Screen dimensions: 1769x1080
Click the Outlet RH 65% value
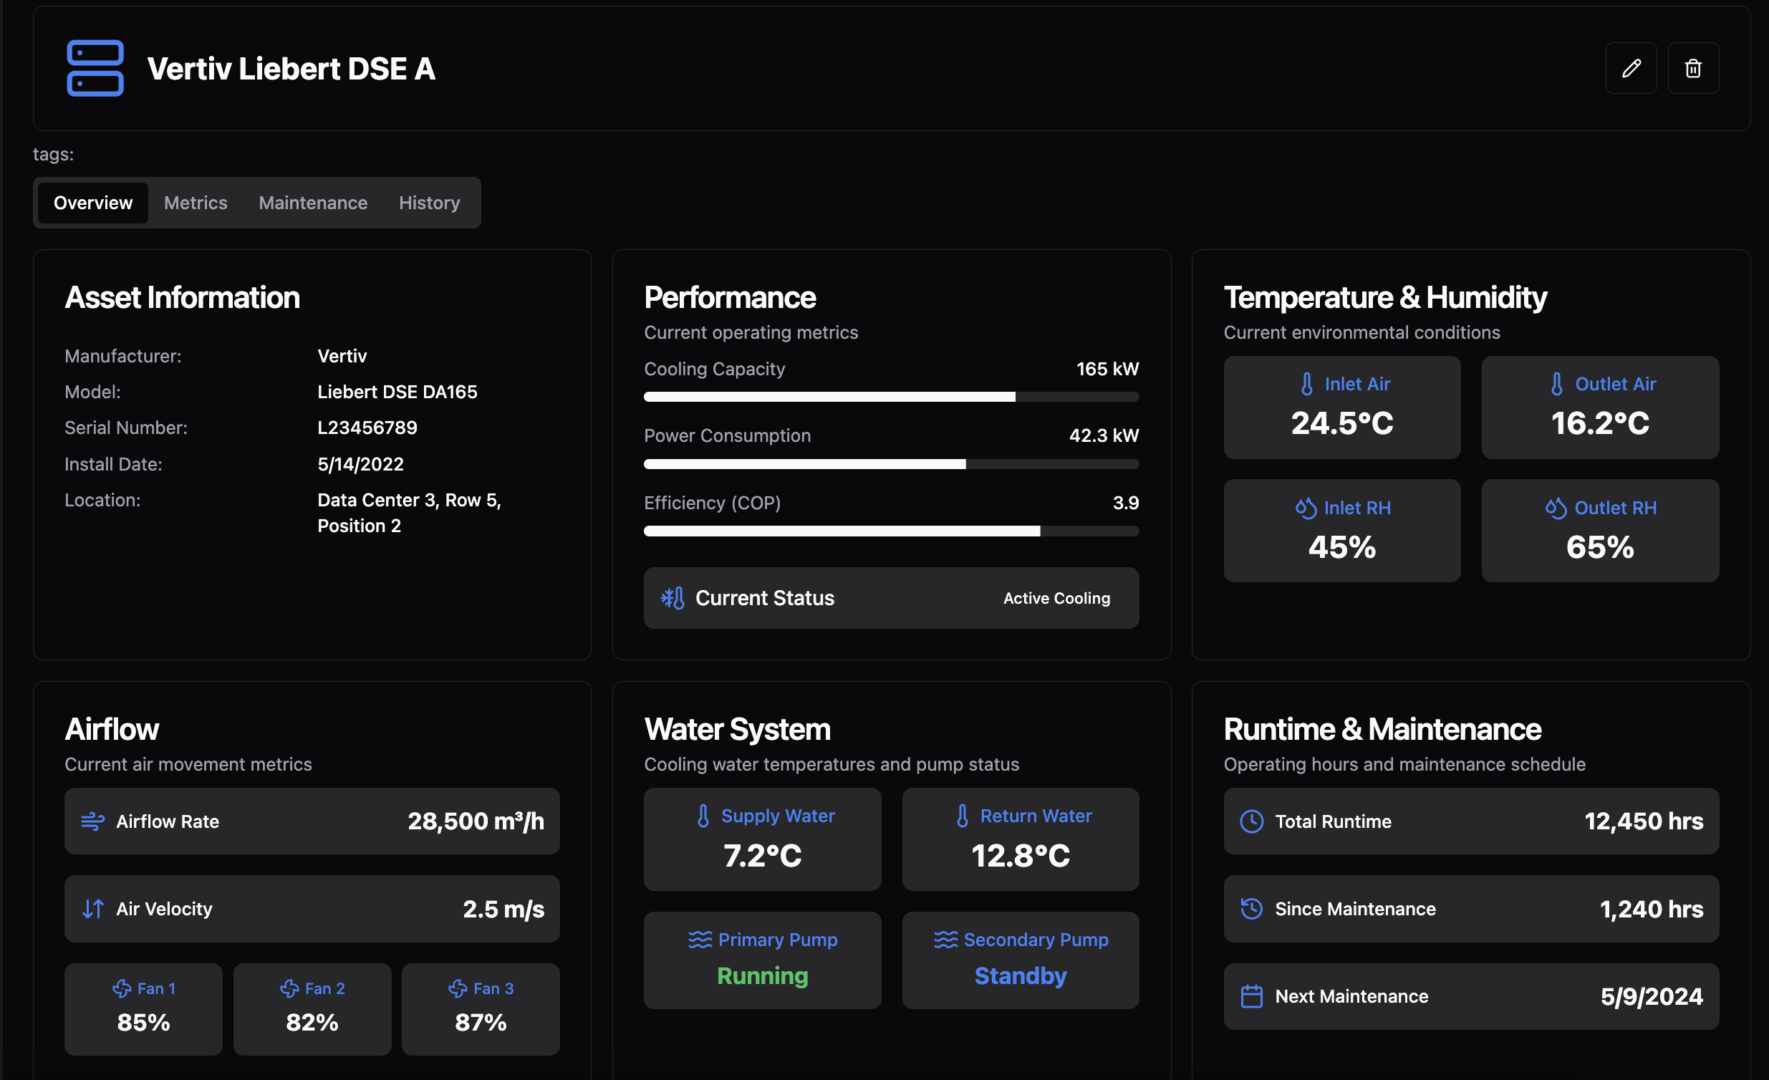tap(1600, 547)
